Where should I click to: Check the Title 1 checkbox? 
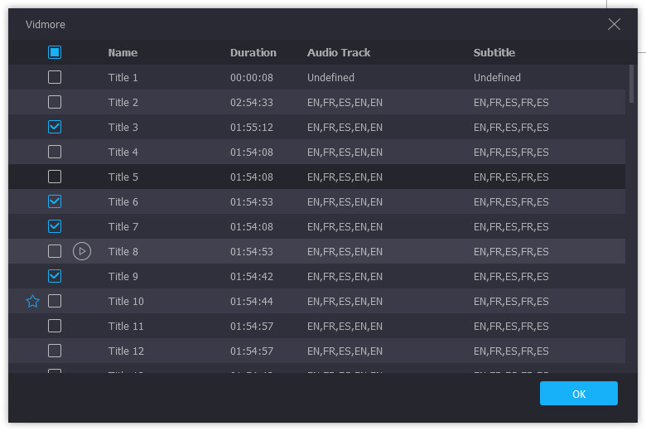(x=55, y=77)
